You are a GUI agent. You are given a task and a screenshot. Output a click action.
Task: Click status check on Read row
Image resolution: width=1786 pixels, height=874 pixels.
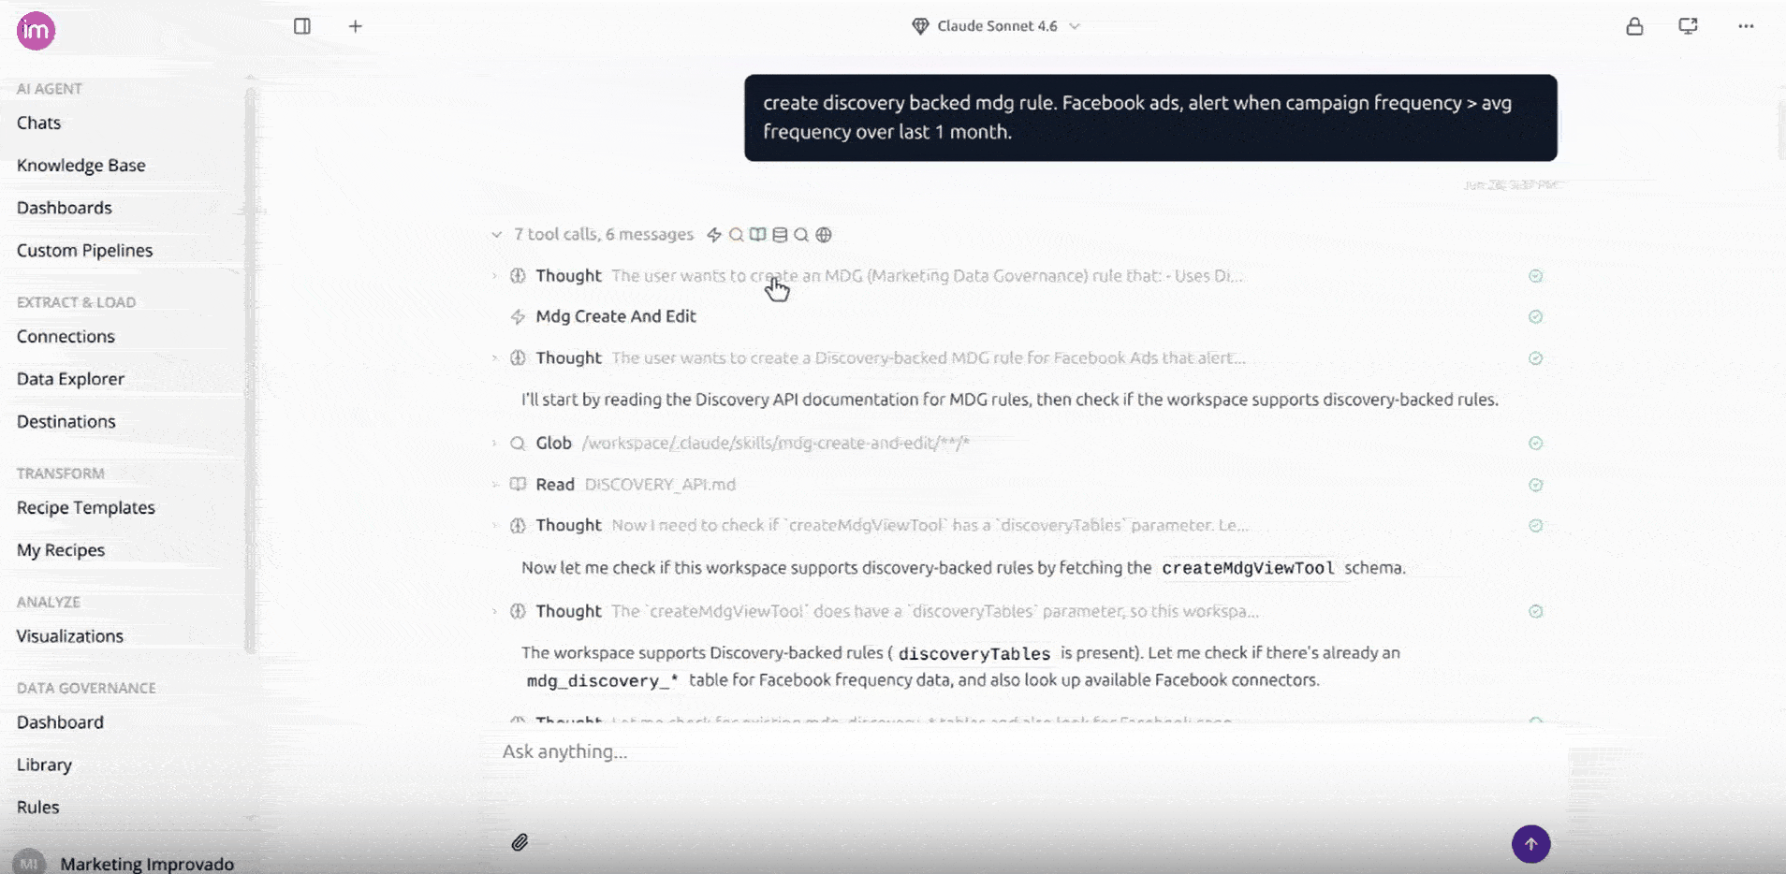(1535, 485)
